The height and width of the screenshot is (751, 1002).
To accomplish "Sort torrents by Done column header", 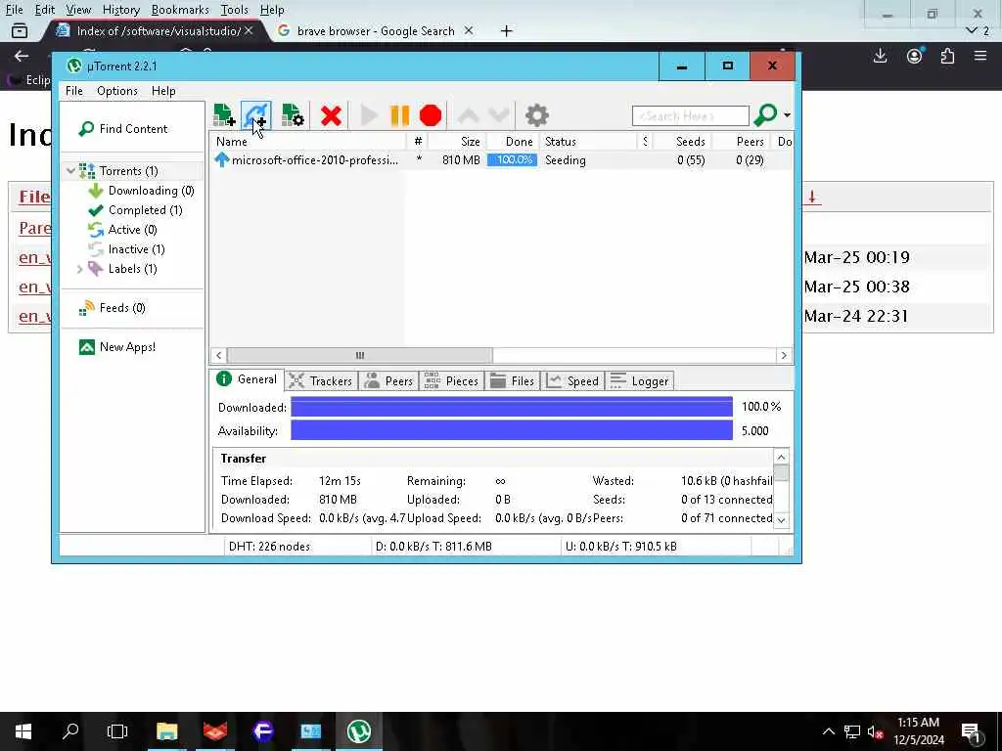I will (x=513, y=142).
